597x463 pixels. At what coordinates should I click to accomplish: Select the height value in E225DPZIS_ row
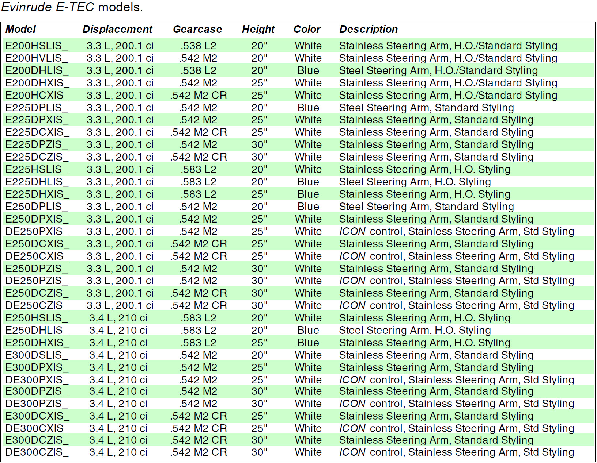click(259, 144)
